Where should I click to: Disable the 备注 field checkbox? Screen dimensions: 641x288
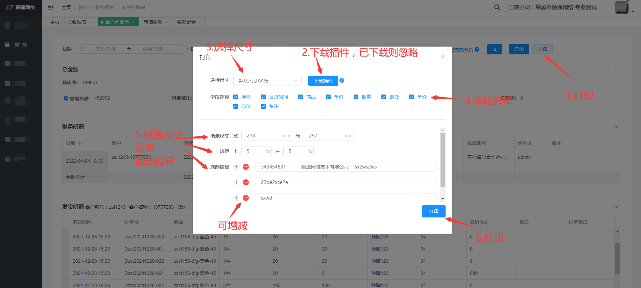coord(263,106)
